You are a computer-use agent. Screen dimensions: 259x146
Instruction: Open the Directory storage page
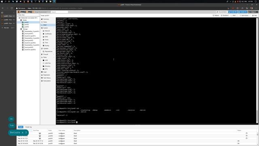pyautogui.click(x=48, y=66)
